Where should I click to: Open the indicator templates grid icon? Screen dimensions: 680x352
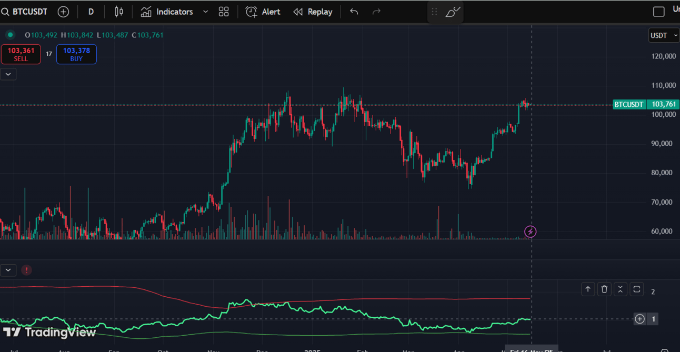click(x=224, y=12)
